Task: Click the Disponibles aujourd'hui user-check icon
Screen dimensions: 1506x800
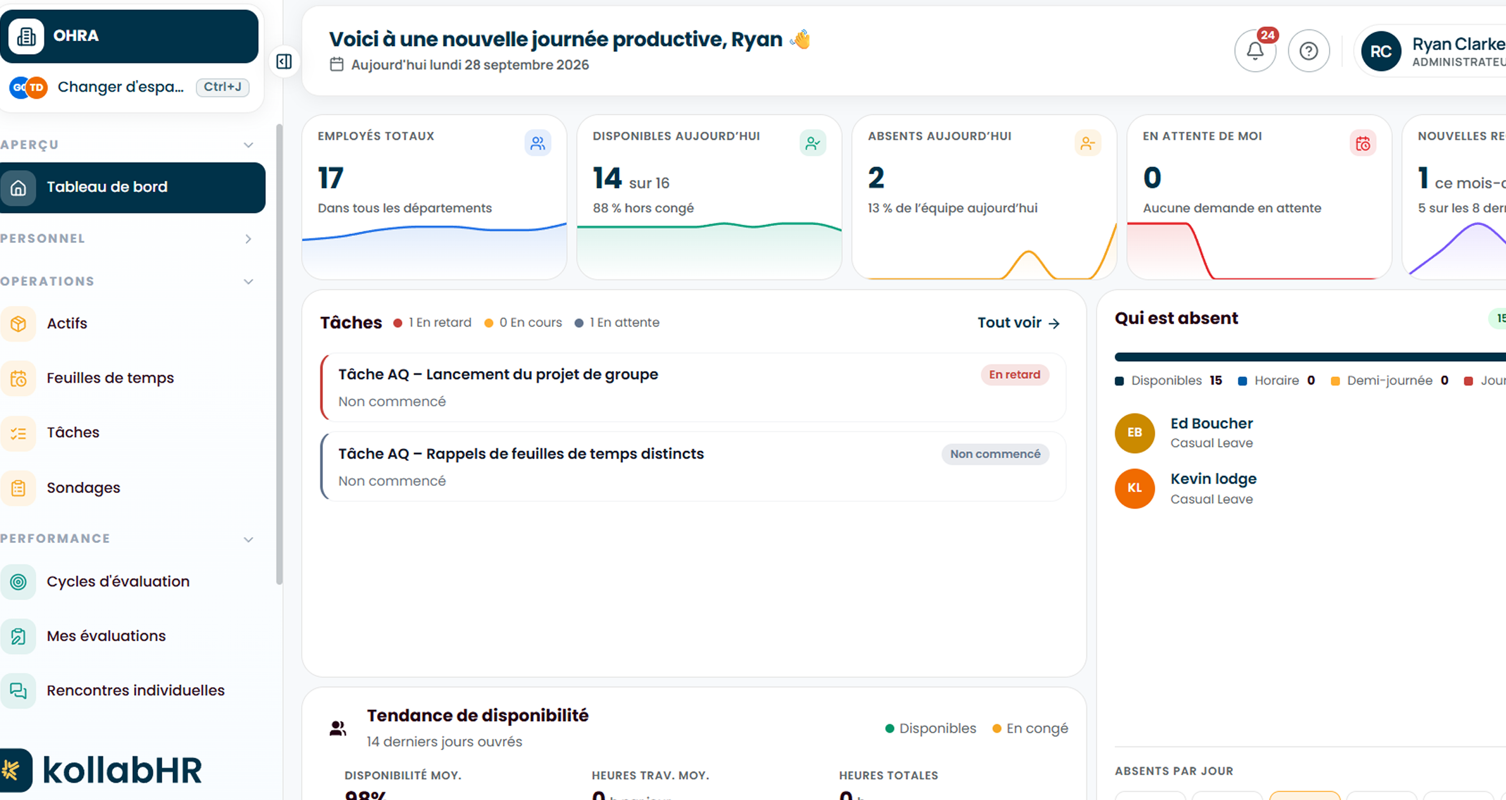Action: tap(812, 143)
